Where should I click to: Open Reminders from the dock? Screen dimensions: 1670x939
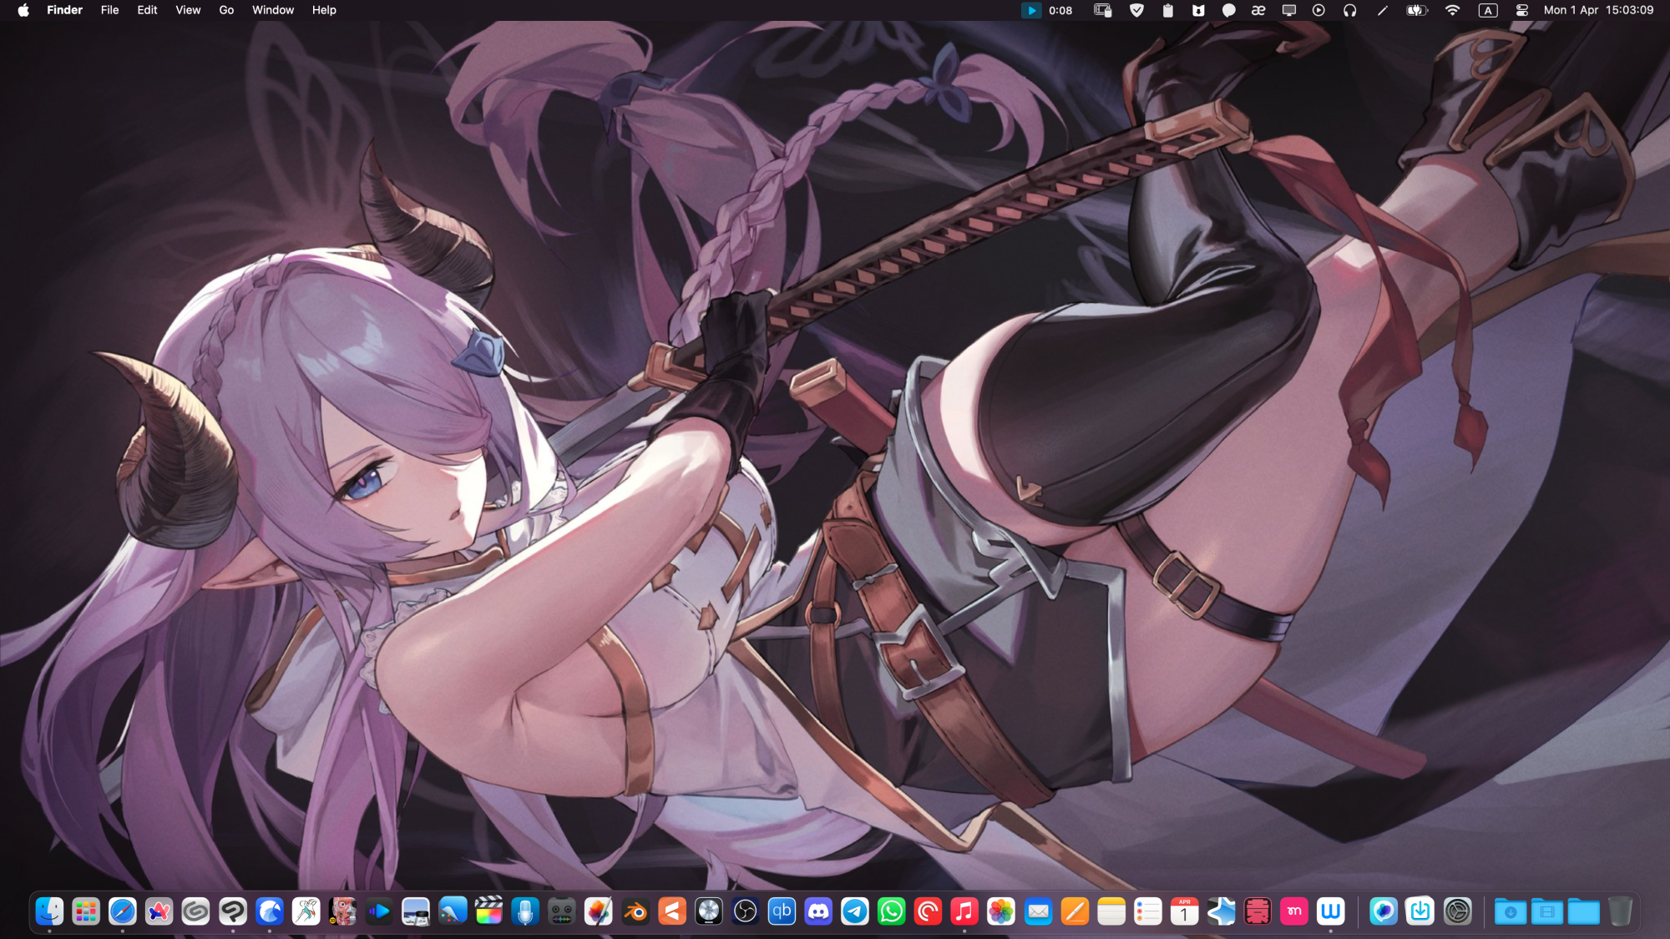(1148, 911)
